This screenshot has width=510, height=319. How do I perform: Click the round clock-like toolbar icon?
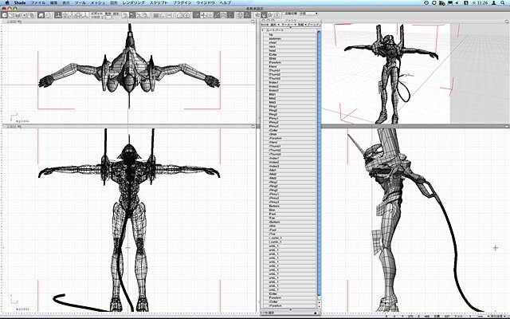tap(277, 15)
